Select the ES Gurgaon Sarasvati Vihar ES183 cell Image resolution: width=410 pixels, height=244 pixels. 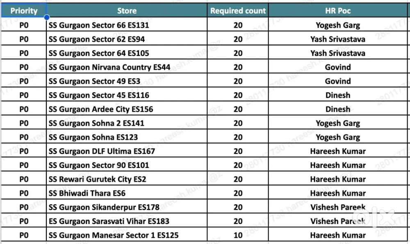pyautogui.click(x=109, y=221)
